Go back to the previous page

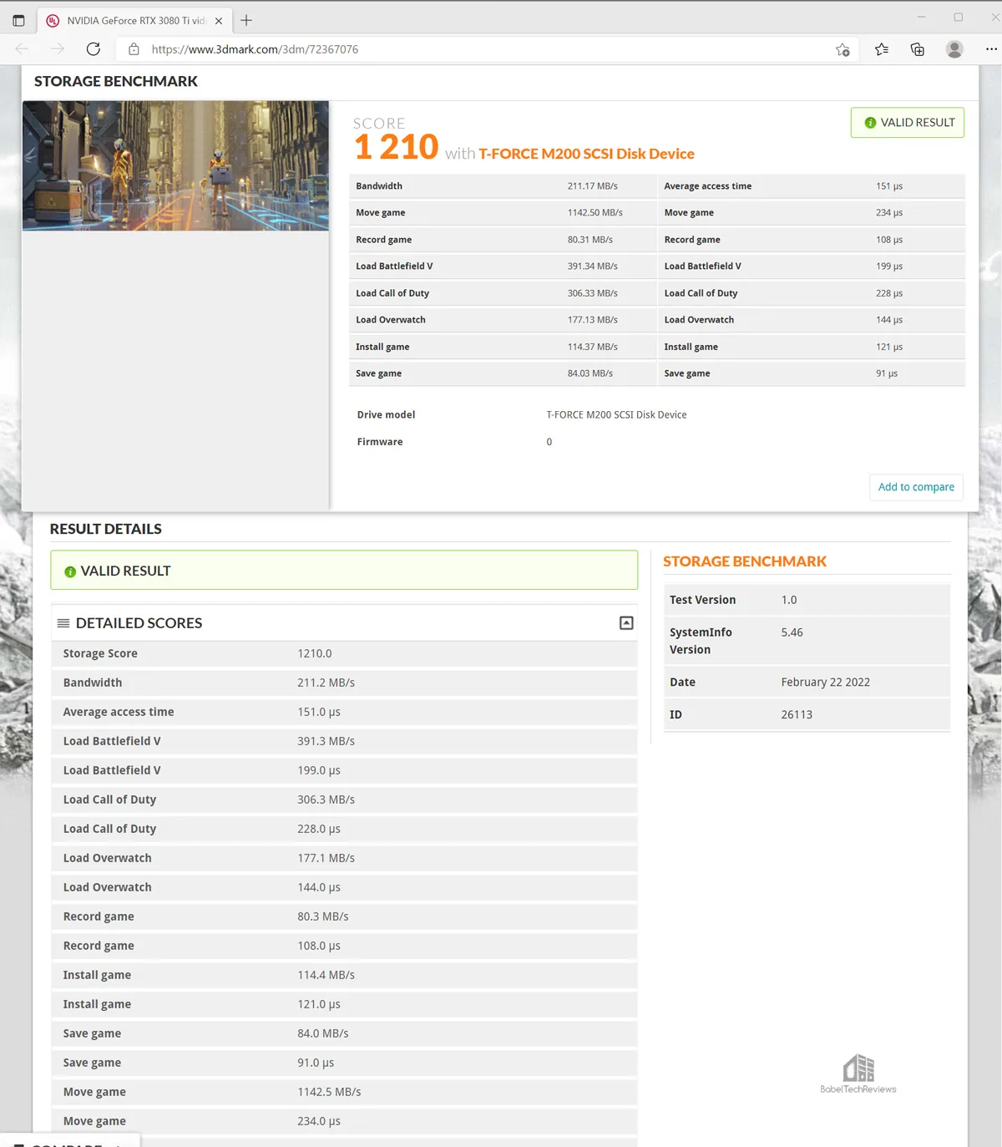pyautogui.click(x=23, y=49)
